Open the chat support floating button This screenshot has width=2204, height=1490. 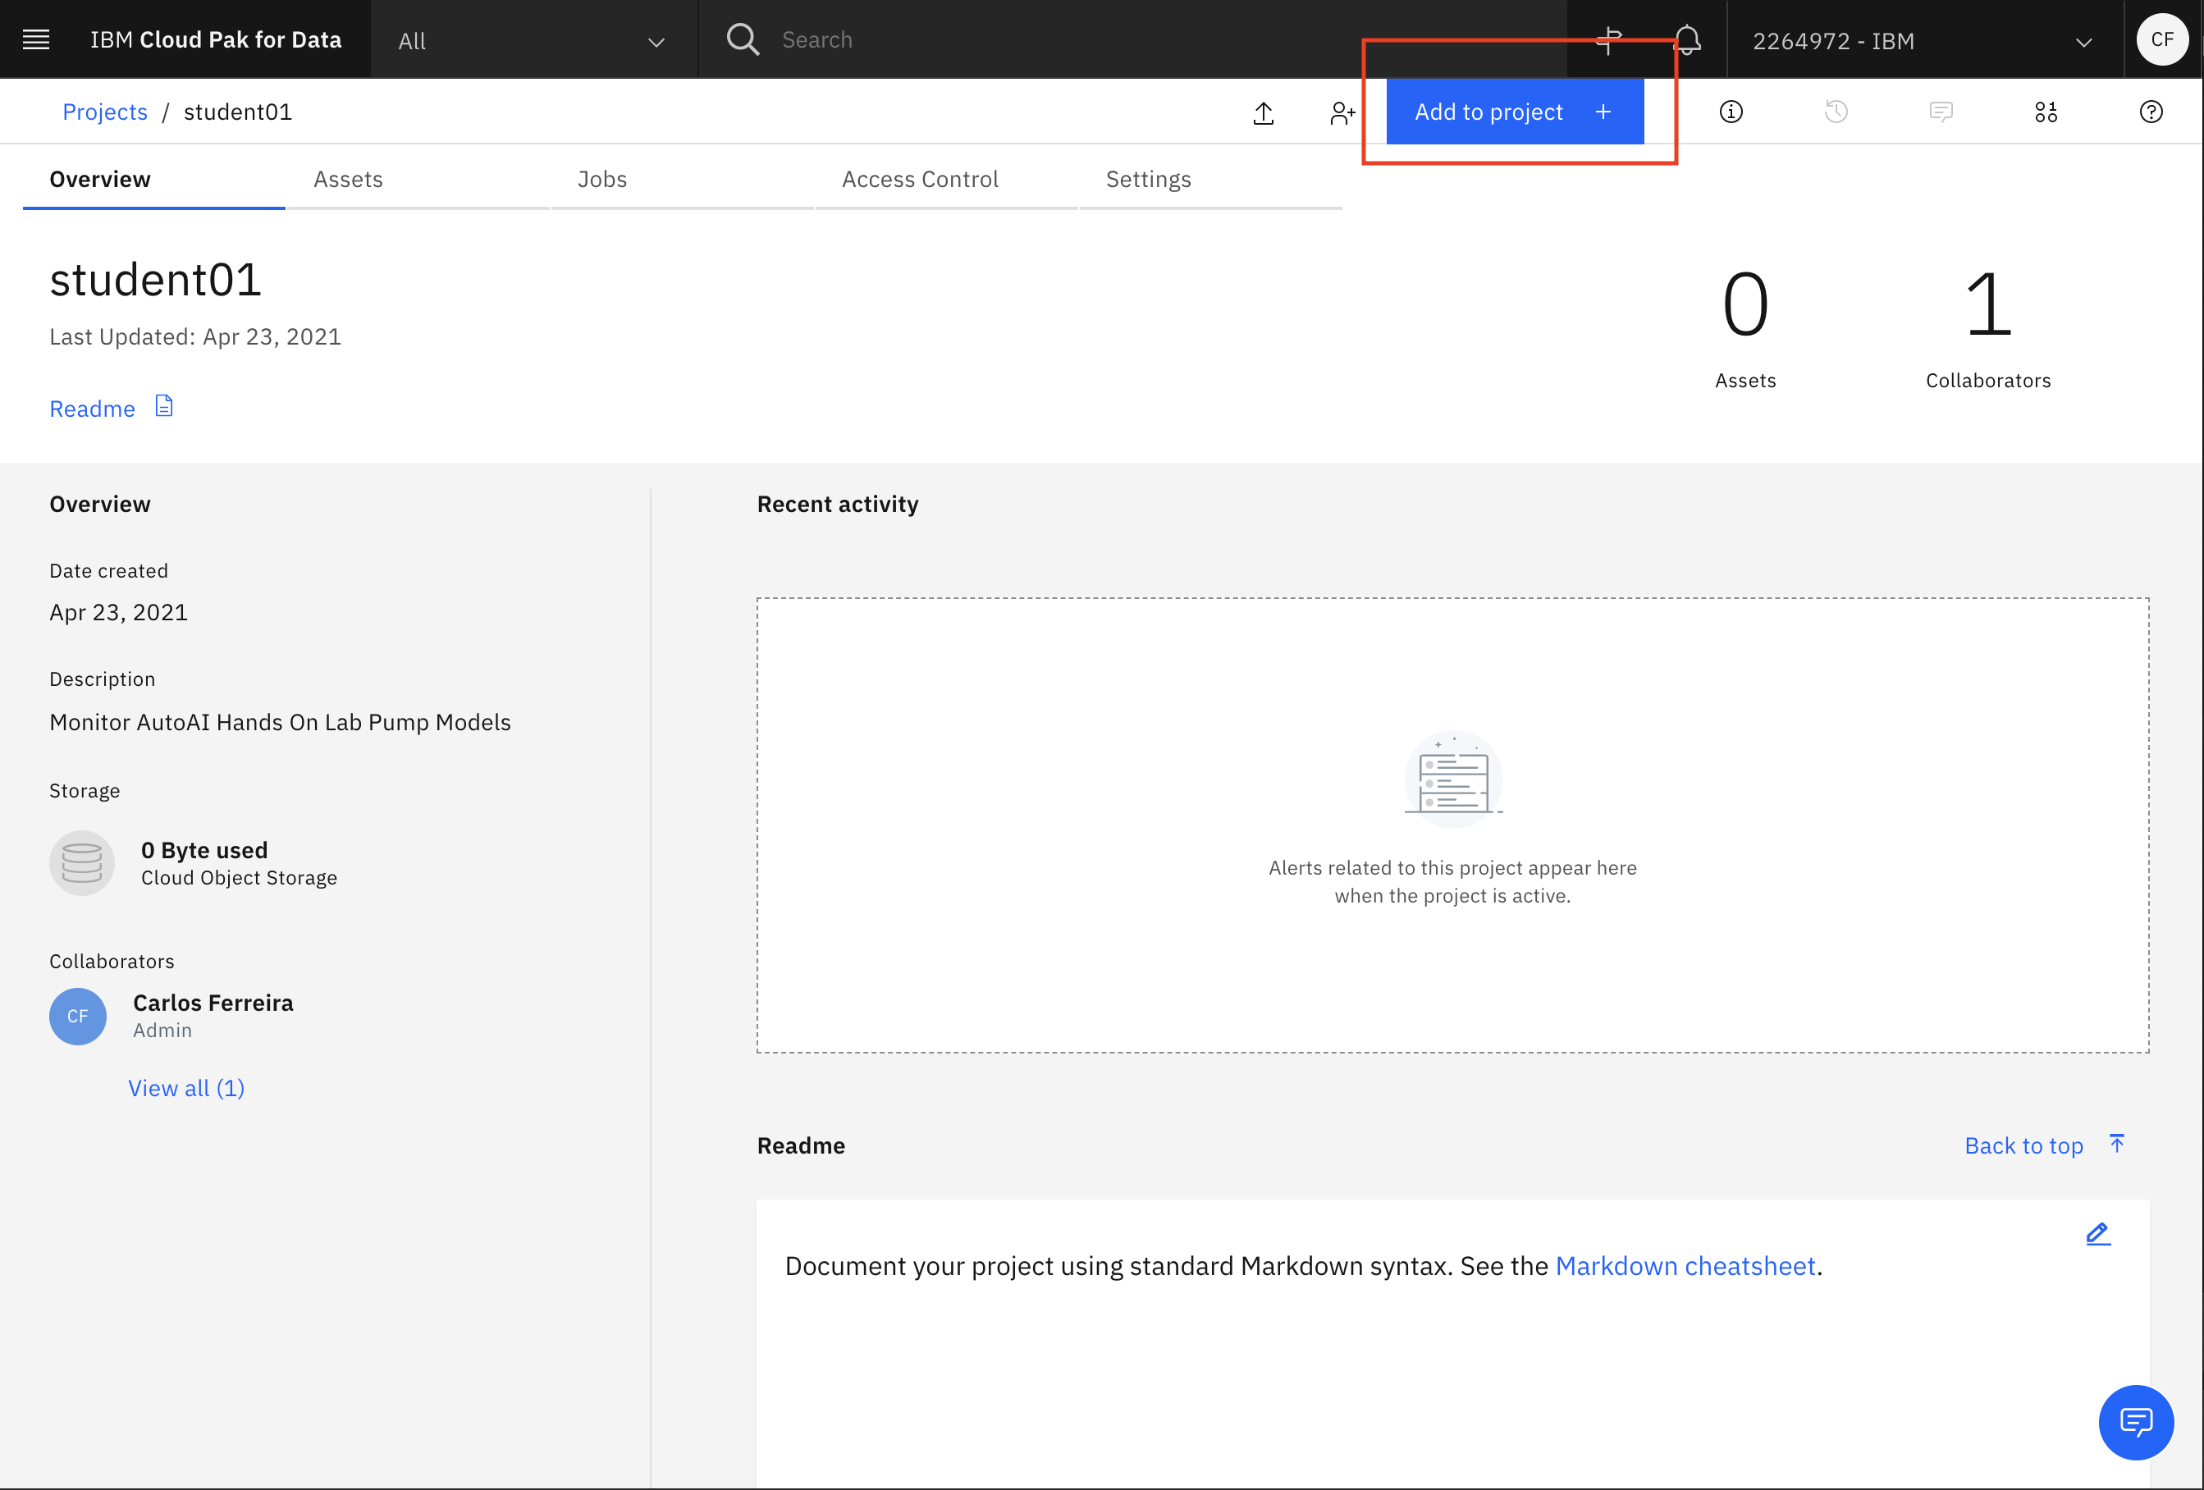pos(2136,1422)
